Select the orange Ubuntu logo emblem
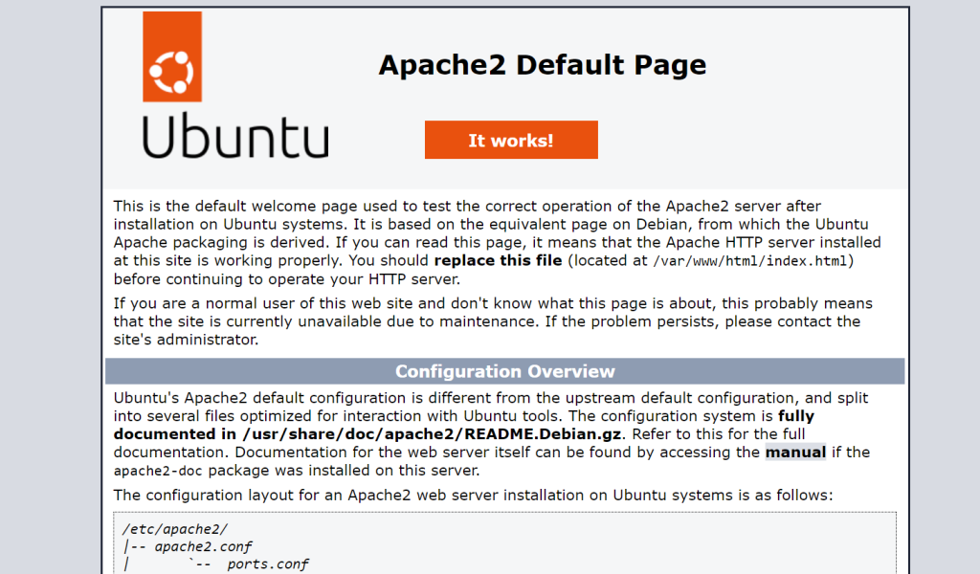 (171, 56)
